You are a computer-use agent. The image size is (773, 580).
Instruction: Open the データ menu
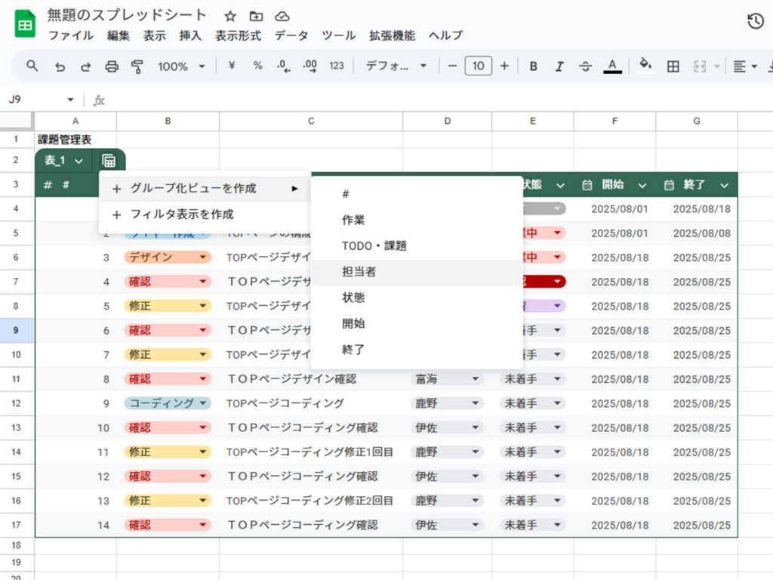291,35
